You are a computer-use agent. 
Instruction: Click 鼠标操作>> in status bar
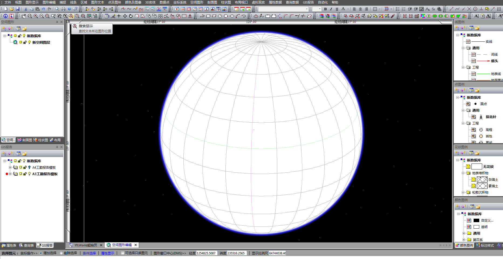coord(29,253)
